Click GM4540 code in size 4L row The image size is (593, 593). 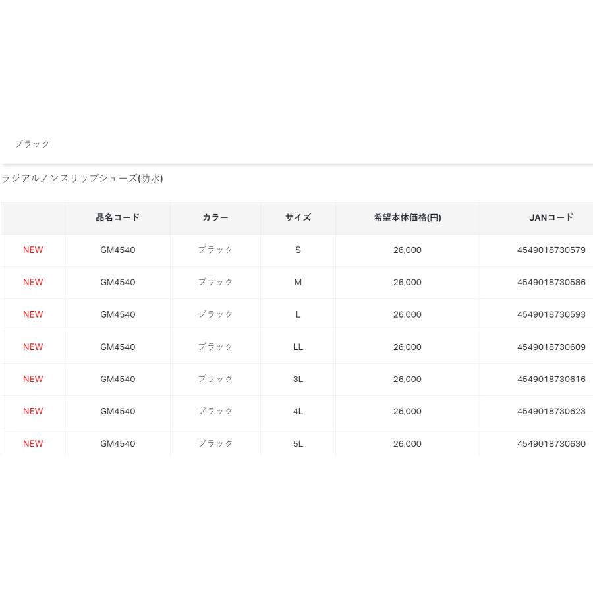coord(118,411)
